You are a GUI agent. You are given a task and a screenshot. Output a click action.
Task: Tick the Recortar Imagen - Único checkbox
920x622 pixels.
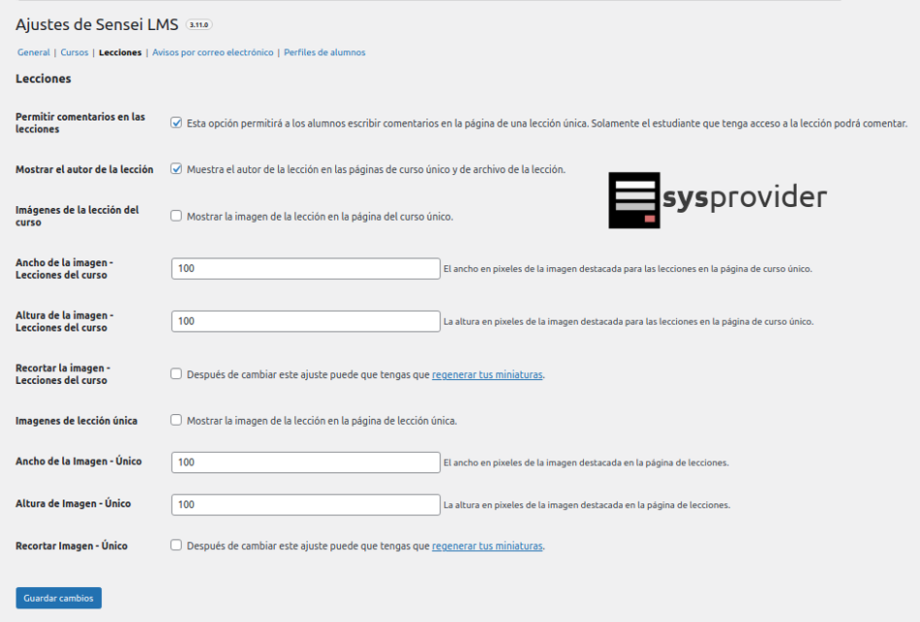[176, 546]
